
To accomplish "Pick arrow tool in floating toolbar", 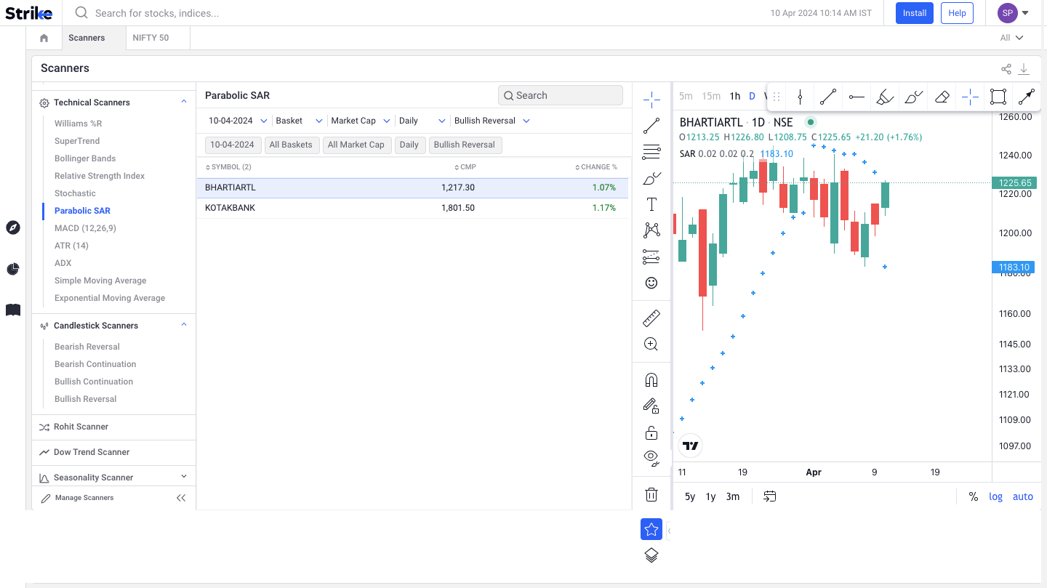I will (x=1026, y=97).
